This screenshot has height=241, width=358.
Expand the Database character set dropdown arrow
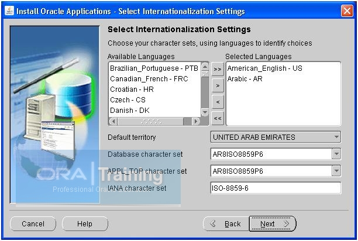(x=336, y=154)
